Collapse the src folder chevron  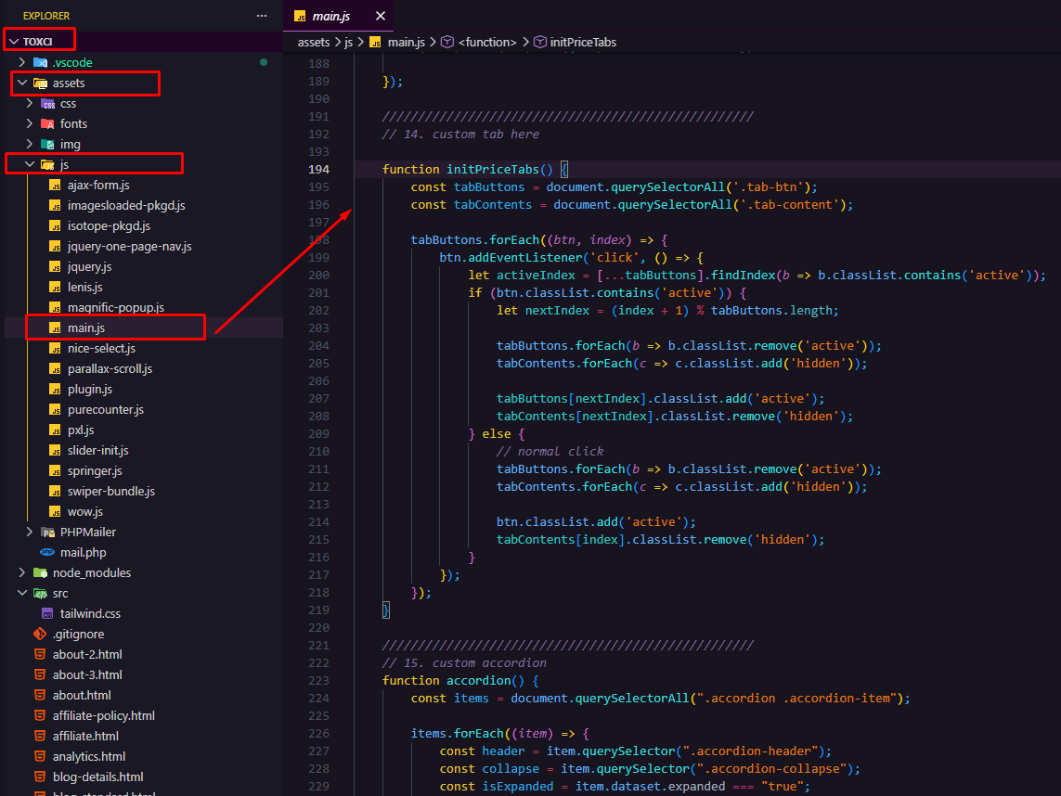[x=22, y=593]
